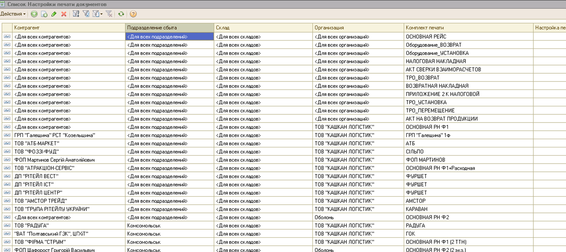Image resolution: width=566 pixels, height=252 pixels.
Task: Add a new record with green plus icon
Action: (x=34, y=14)
